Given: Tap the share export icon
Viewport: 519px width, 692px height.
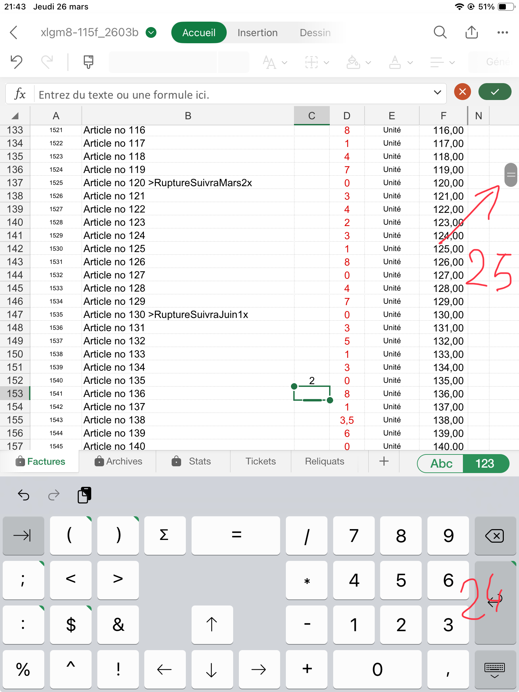Looking at the screenshot, I should pyautogui.click(x=471, y=32).
